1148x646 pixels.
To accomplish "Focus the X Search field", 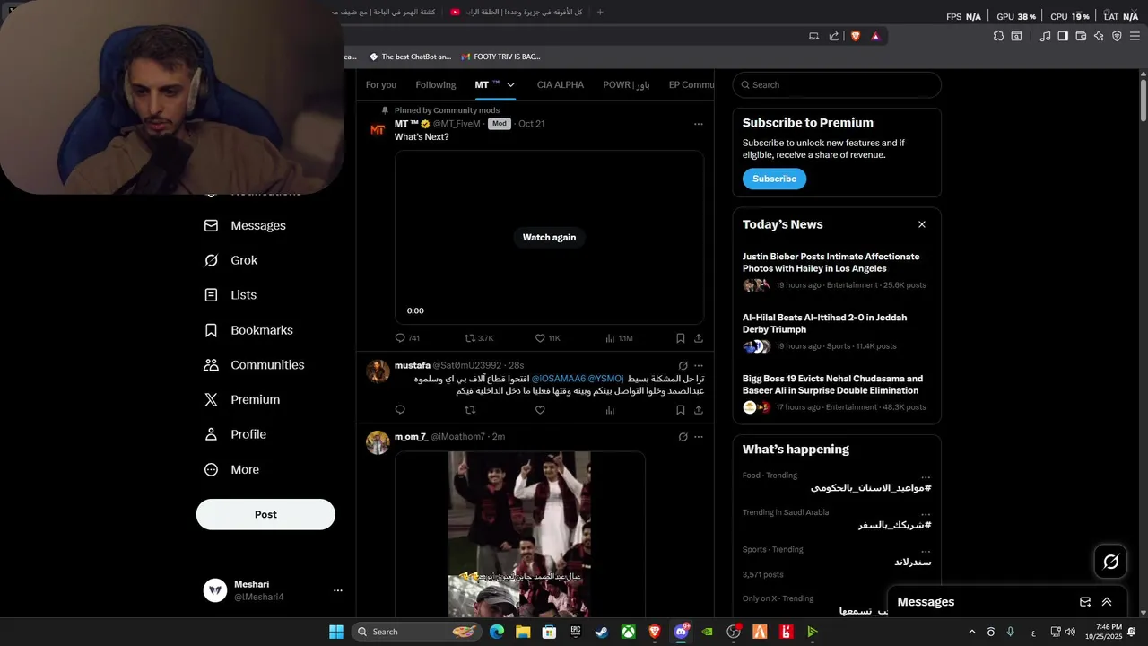I will (x=837, y=84).
